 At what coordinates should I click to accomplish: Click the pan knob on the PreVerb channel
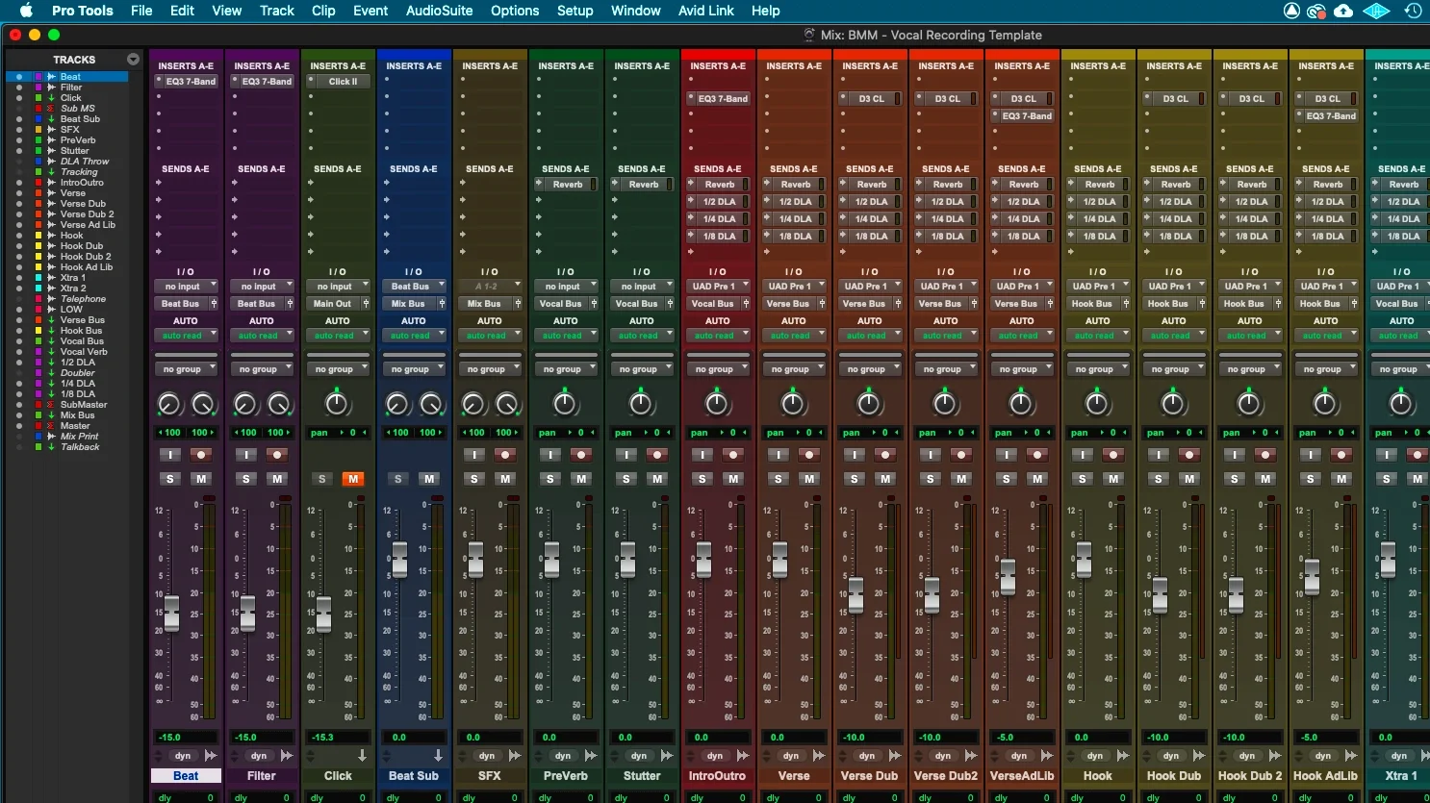tap(565, 404)
